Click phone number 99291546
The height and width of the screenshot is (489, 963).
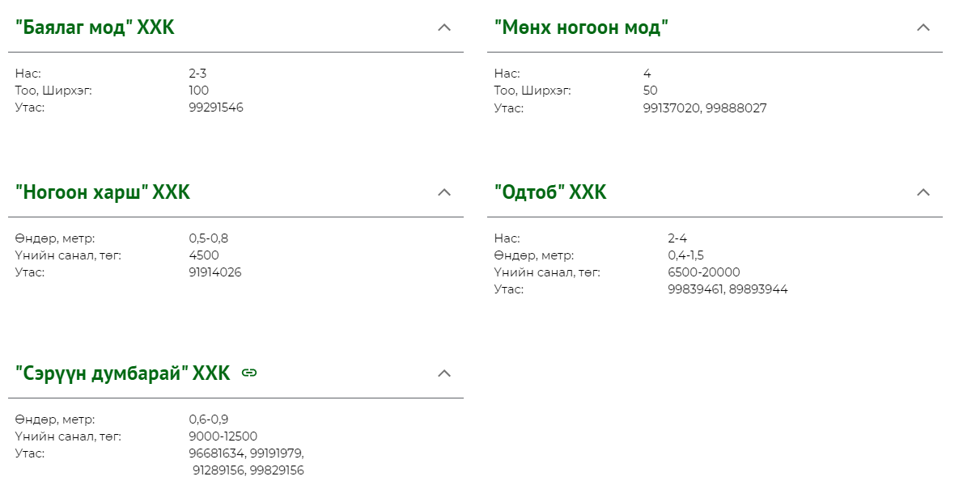(216, 107)
